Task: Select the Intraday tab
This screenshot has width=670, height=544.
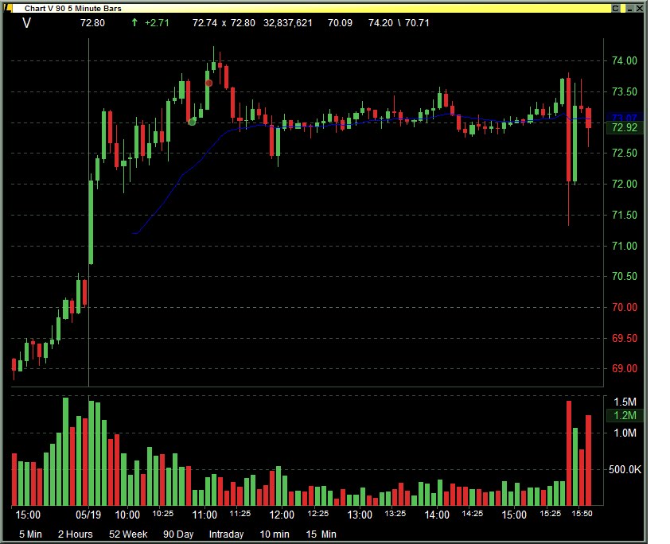Action: point(226,534)
